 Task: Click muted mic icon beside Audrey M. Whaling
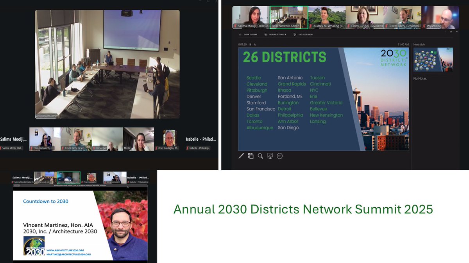(311, 26)
